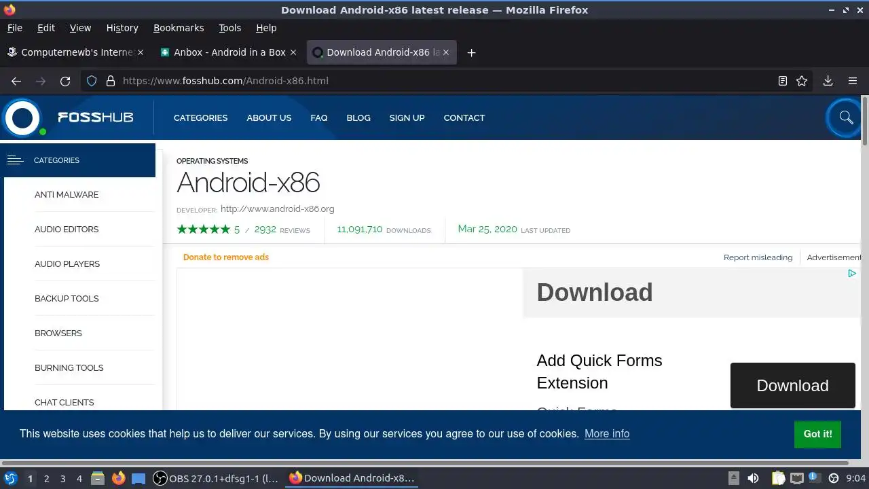Close the Download Android-x86 tab
The image size is (869, 489).
(446, 52)
